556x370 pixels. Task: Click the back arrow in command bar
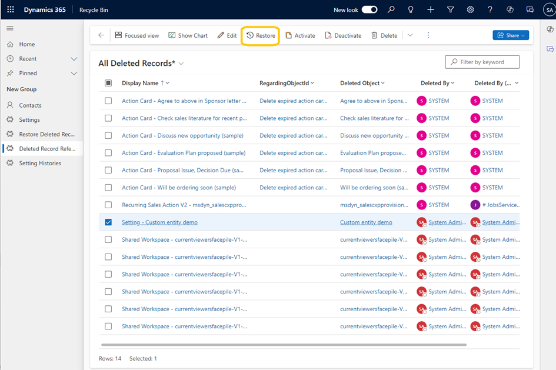coord(101,35)
